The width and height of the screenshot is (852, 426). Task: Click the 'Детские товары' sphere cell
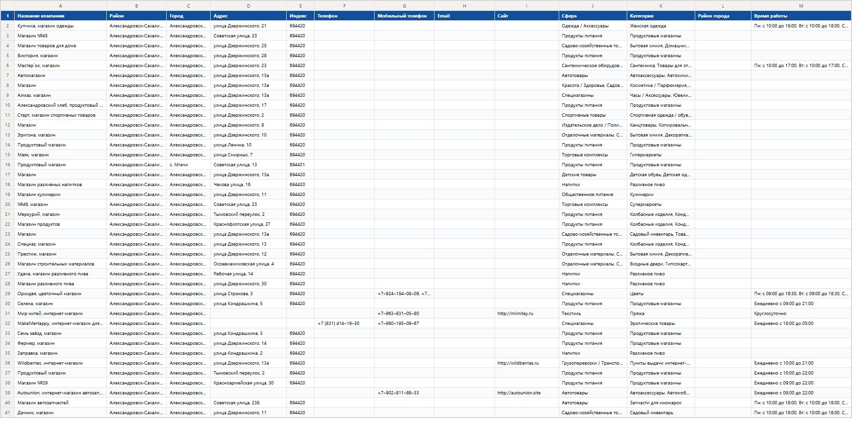click(x=593, y=175)
